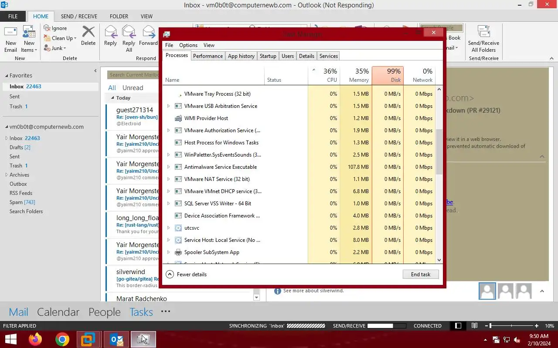Viewport: 558px width, 348px height.
Task: Click the Task Manager title bar icon
Action: (x=167, y=34)
